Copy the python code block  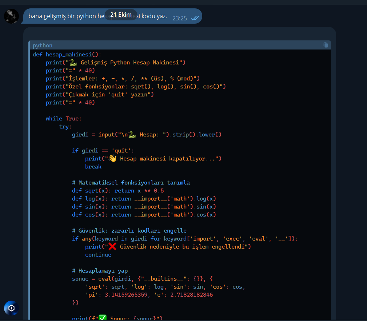click(x=326, y=45)
